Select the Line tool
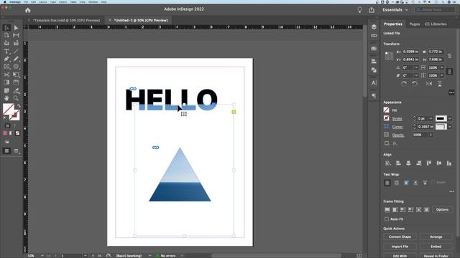 coord(16,51)
